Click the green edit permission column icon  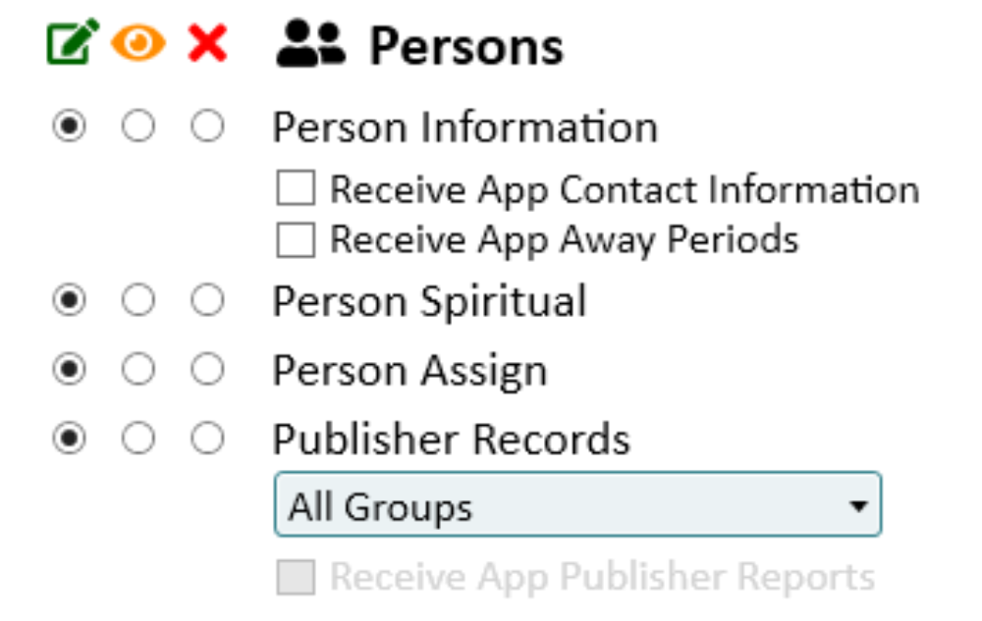pyautogui.click(x=72, y=45)
